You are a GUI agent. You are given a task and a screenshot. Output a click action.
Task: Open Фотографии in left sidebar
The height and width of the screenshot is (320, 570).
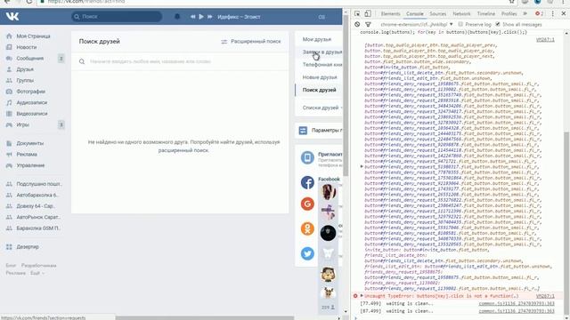click(30, 92)
